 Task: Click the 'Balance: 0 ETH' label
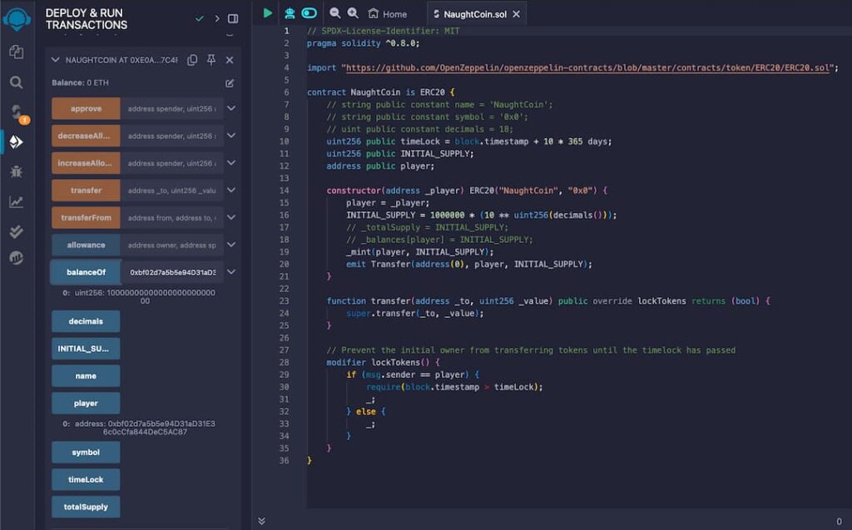coord(80,82)
